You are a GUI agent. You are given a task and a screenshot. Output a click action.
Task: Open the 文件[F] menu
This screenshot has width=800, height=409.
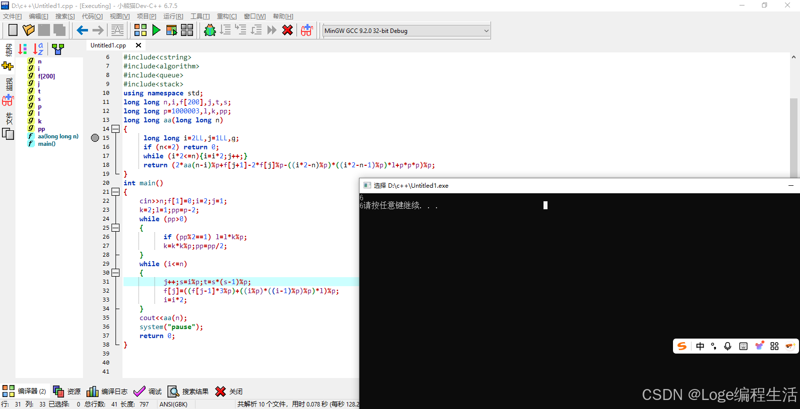(x=12, y=16)
